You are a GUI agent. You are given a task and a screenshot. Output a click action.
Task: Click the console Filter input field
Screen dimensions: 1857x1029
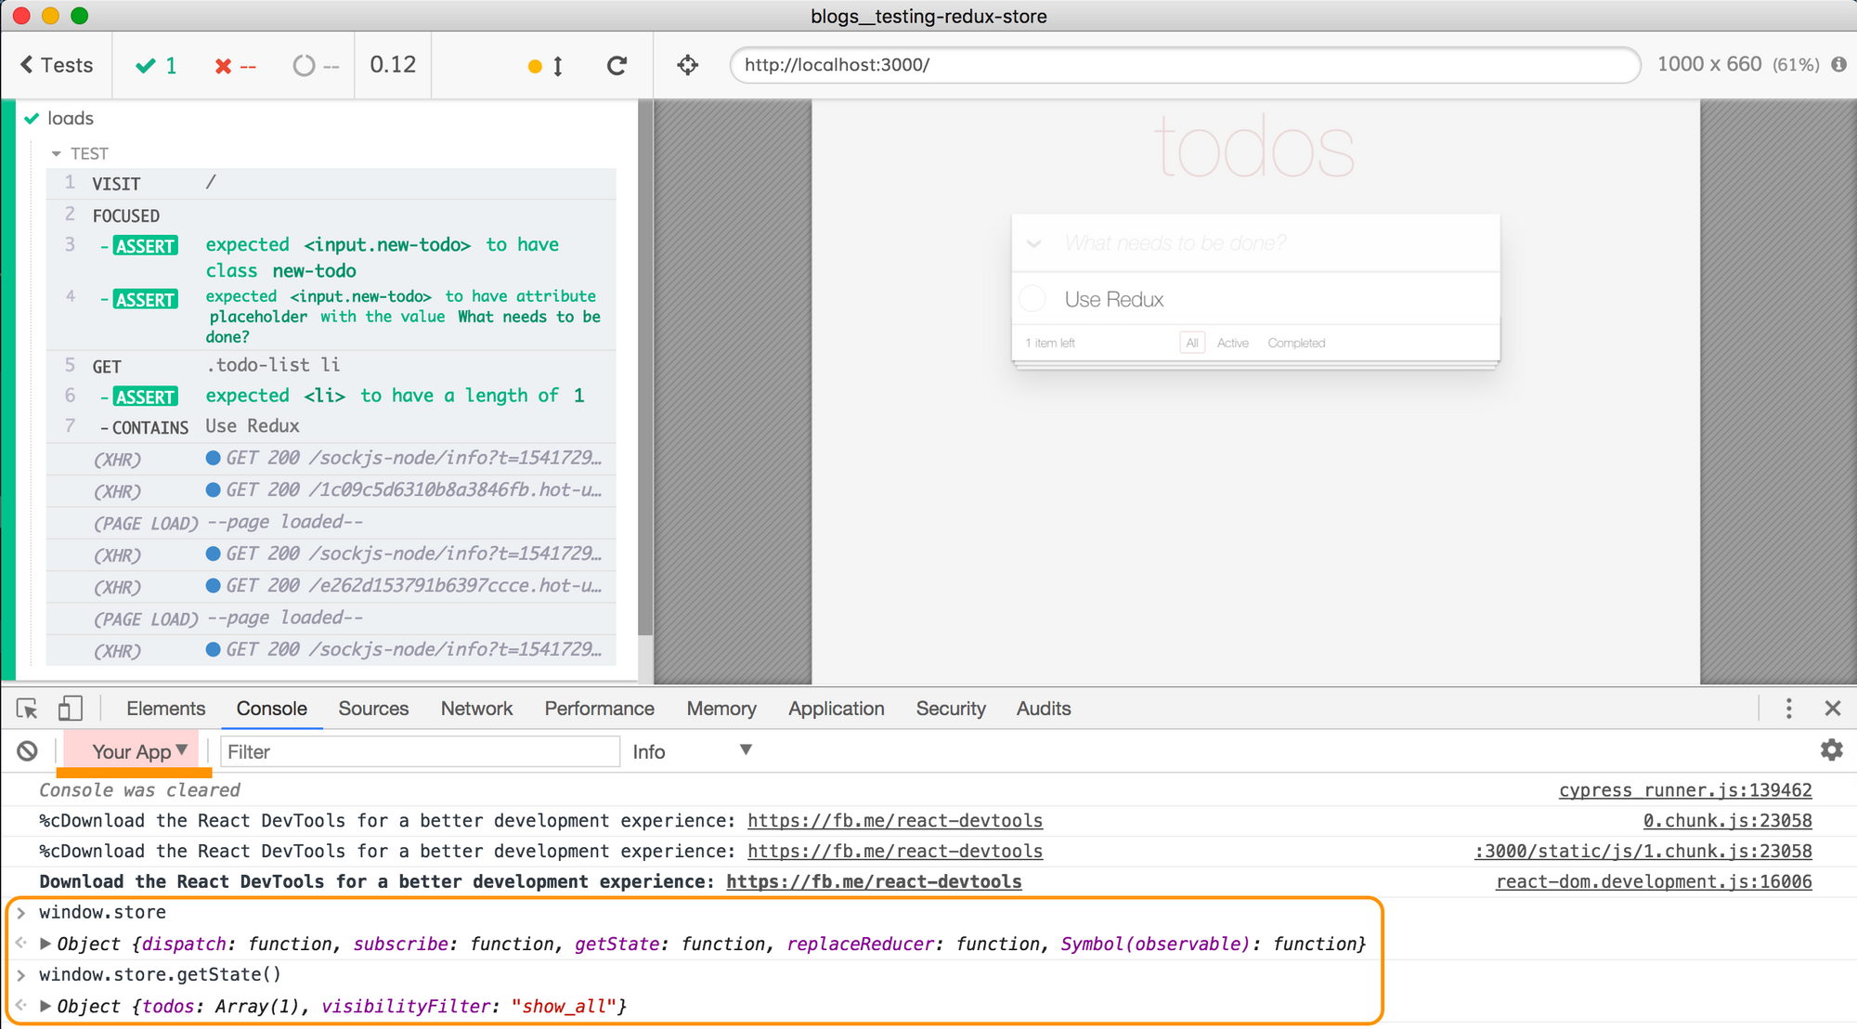(420, 751)
